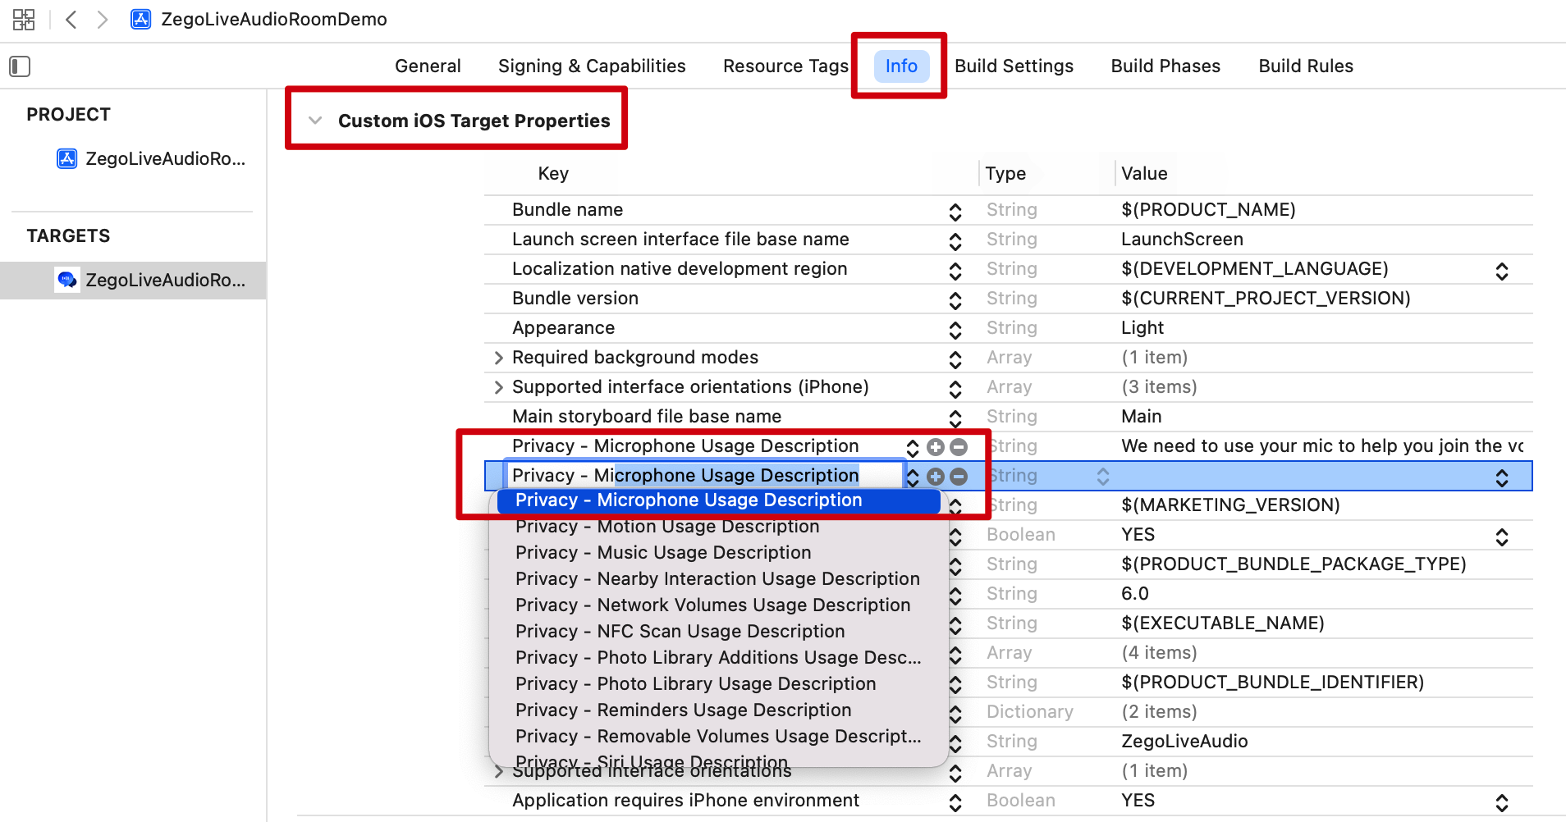This screenshot has height=822, width=1566.
Task: Click the Key column header
Action: coord(553,174)
